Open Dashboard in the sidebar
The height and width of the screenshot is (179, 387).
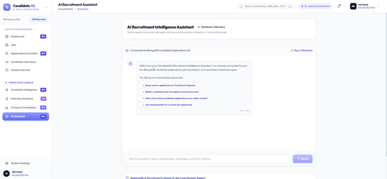click(25, 36)
